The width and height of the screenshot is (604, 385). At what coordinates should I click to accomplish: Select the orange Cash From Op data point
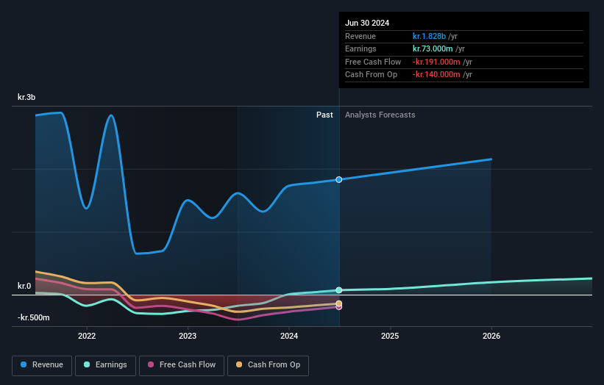pyautogui.click(x=339, y=303)
